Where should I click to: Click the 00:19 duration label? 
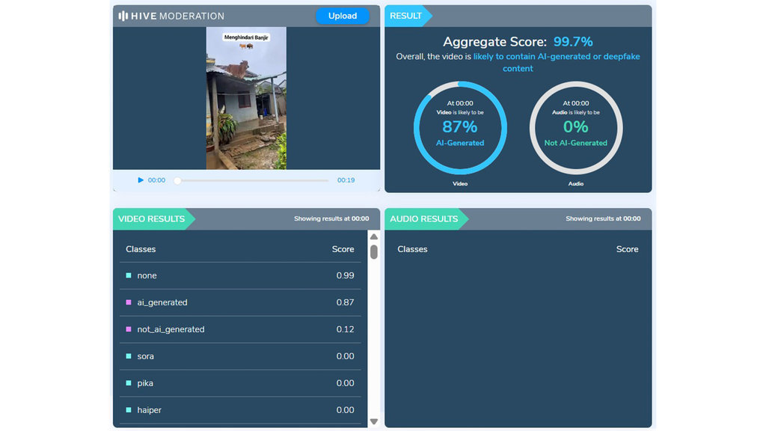pos(346,180)
